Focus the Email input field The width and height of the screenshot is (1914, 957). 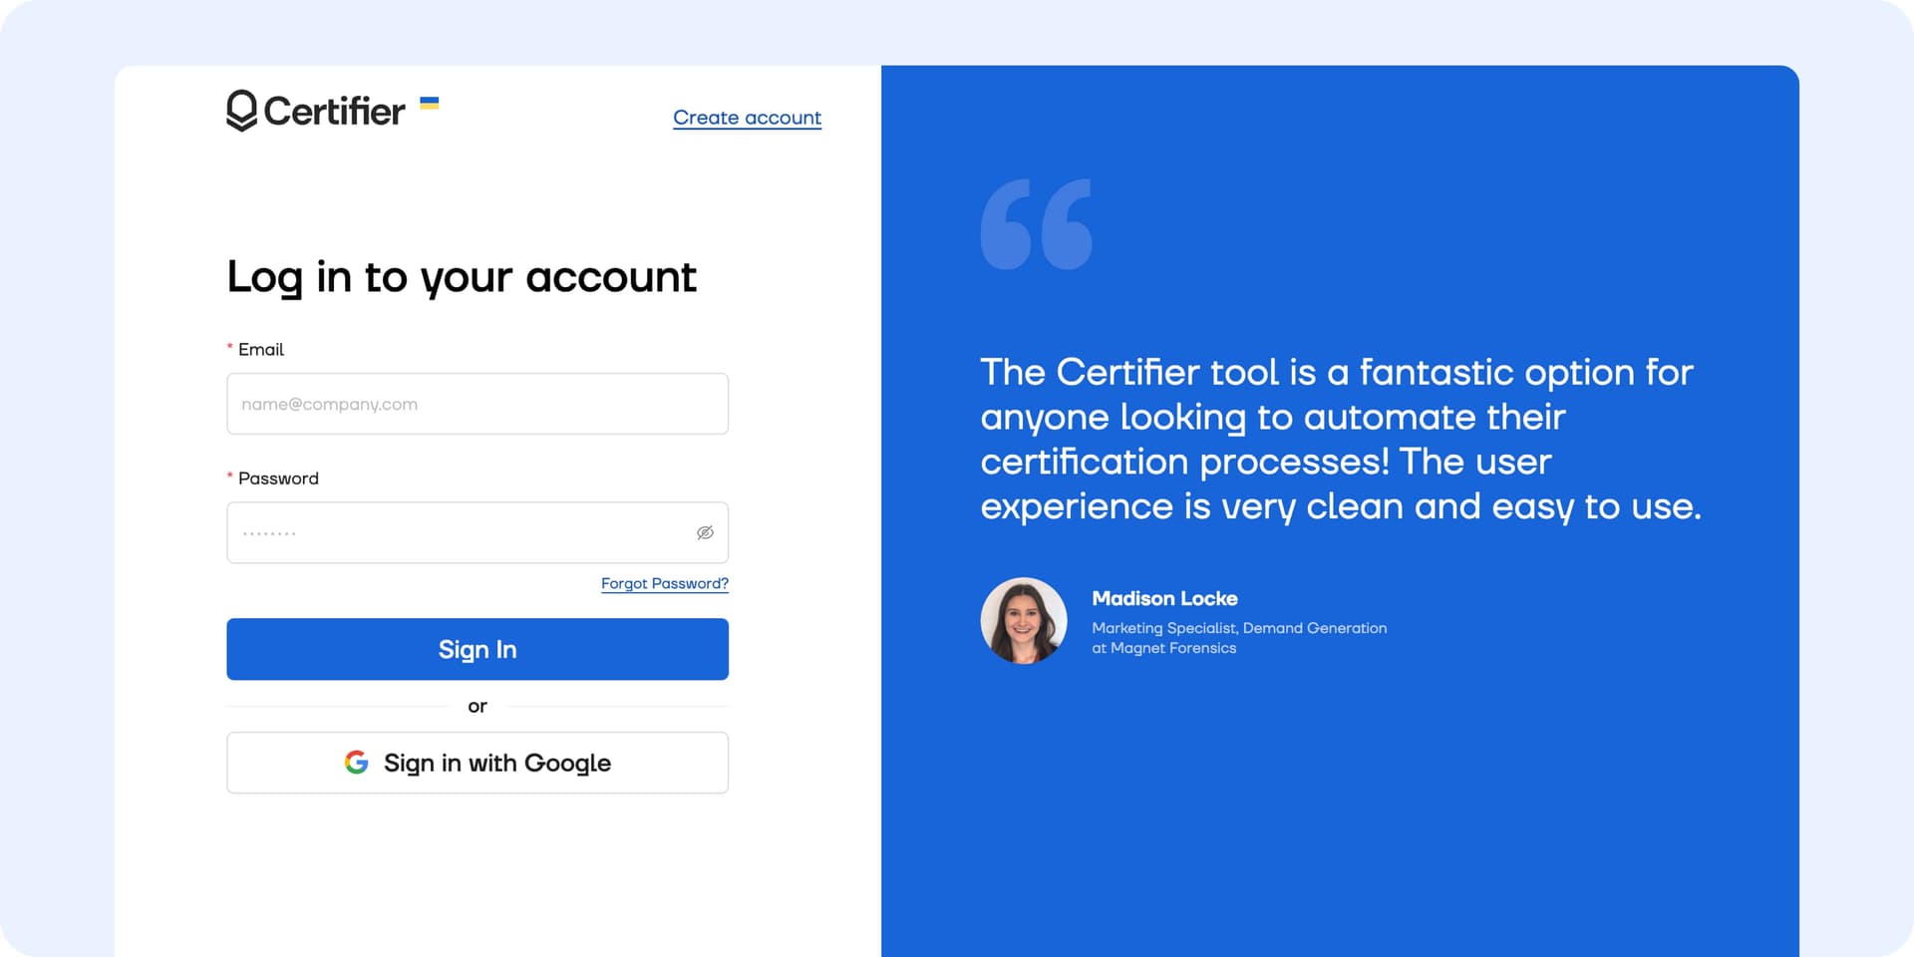pyautogui.click(x=478, y=404)
